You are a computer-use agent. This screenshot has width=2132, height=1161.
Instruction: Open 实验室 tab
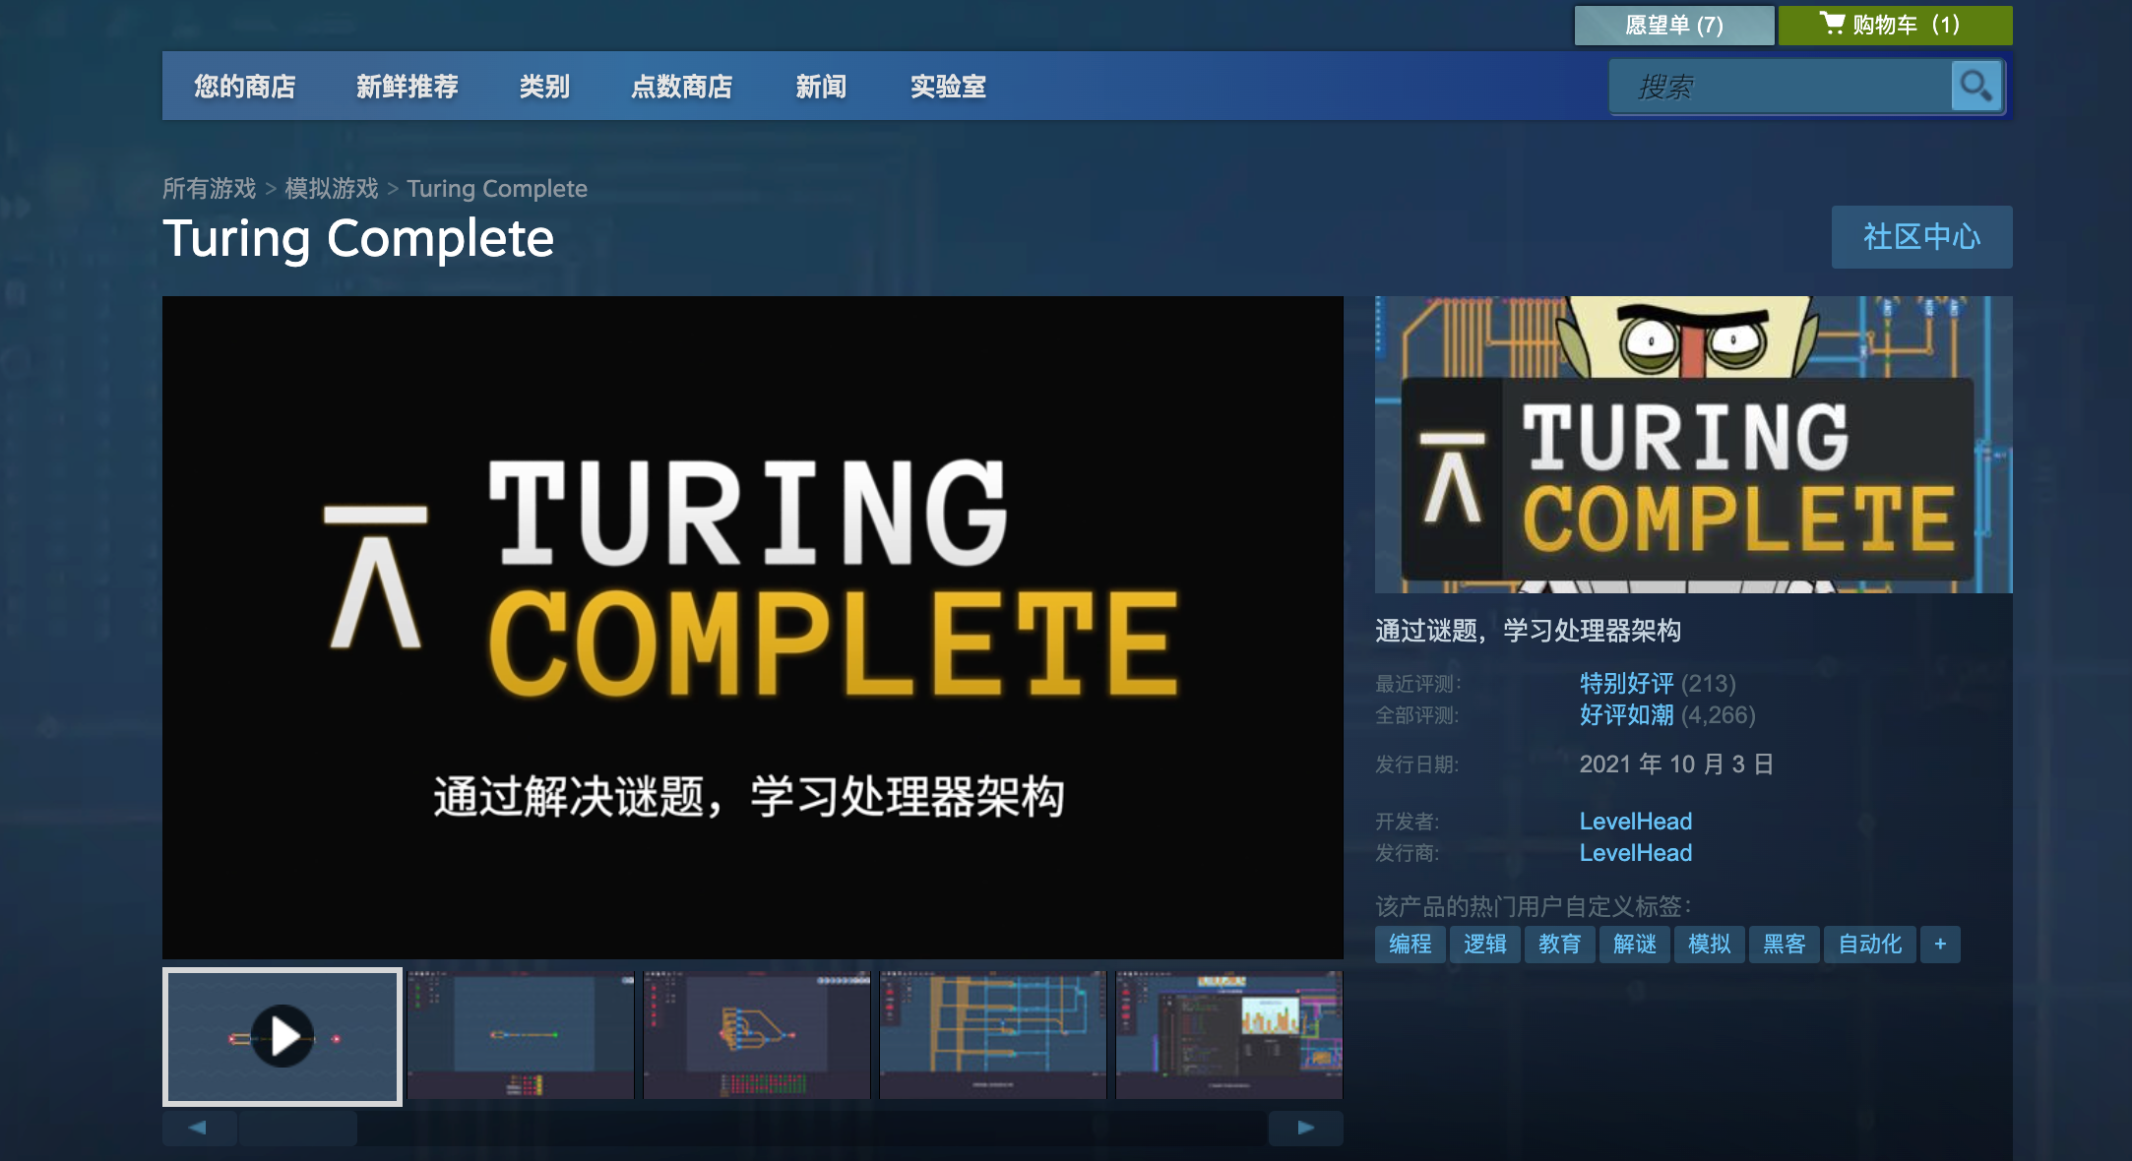pyautogui.click(x=948, y=87)
